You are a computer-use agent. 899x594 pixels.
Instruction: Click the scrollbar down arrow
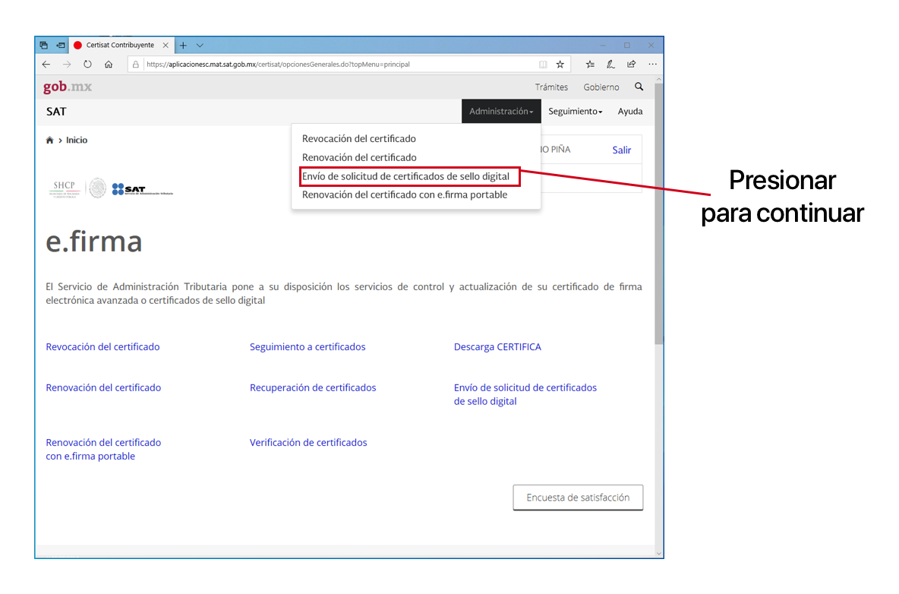pos(659,553)
